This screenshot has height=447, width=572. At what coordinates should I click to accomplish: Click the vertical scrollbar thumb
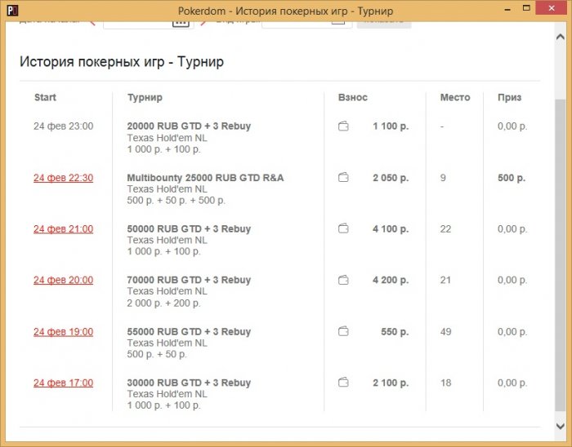pos(561,254)
